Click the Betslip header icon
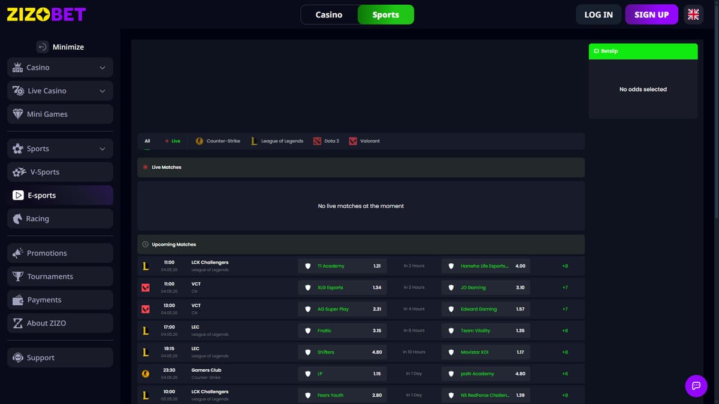 click(596, 51)
